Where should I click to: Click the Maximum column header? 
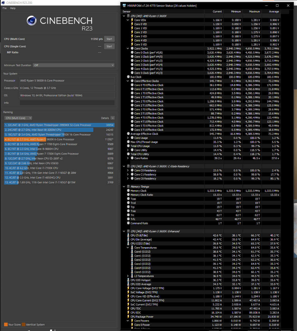pyautogui.click(x=255, y=12)
